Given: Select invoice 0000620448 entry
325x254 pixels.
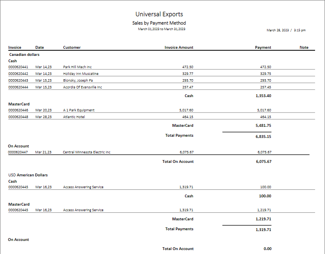Looking at the screenshot, I should 18,117.
